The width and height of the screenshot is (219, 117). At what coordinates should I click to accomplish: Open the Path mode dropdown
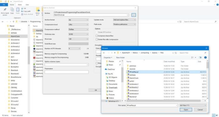tap(124, 24)
